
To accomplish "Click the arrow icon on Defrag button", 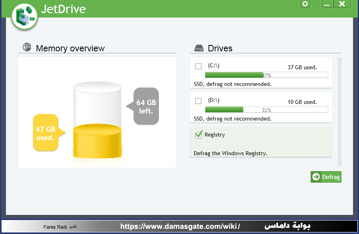I will click(316, 177).
